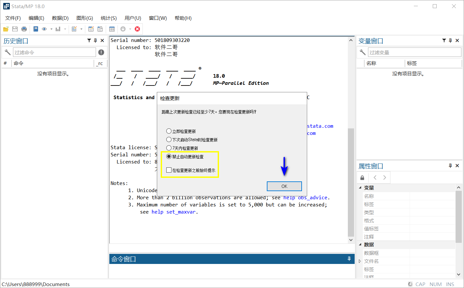
Task: Open a file using toolbar folder icon
Action: (x=6, y=29)
